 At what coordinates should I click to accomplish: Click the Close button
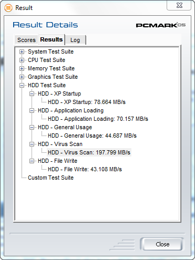coord(162,244)
